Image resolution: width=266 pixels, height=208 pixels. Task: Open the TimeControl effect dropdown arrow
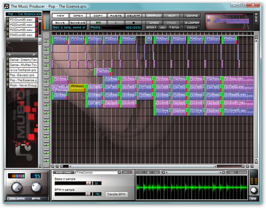(x=119, y=173)
